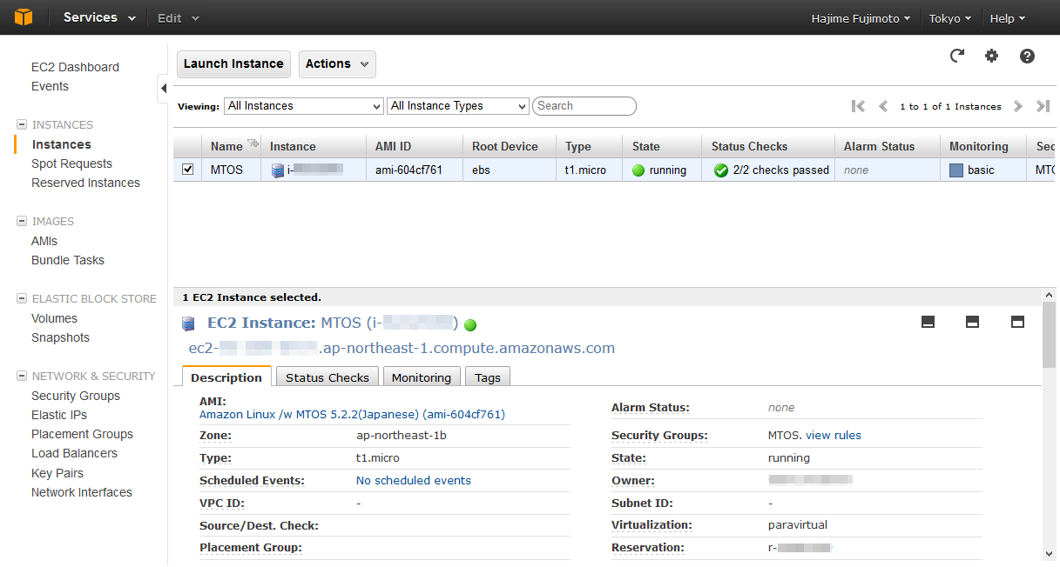Collapse the left navigation sidebar arrow

(163, 88)
